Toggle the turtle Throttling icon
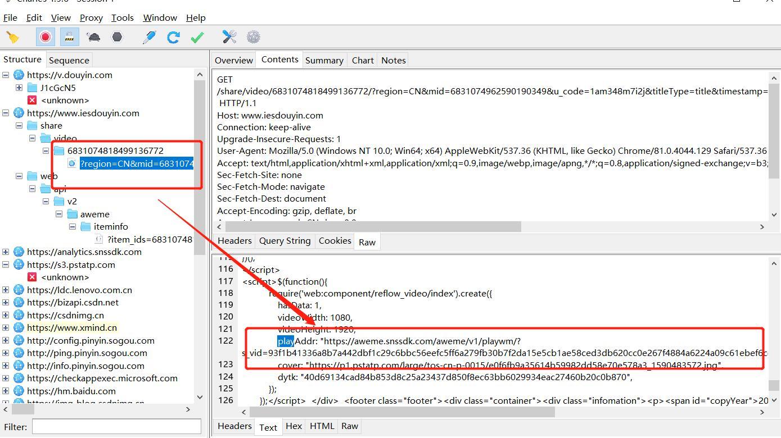The image size is (781, 438). pos(93,37)
